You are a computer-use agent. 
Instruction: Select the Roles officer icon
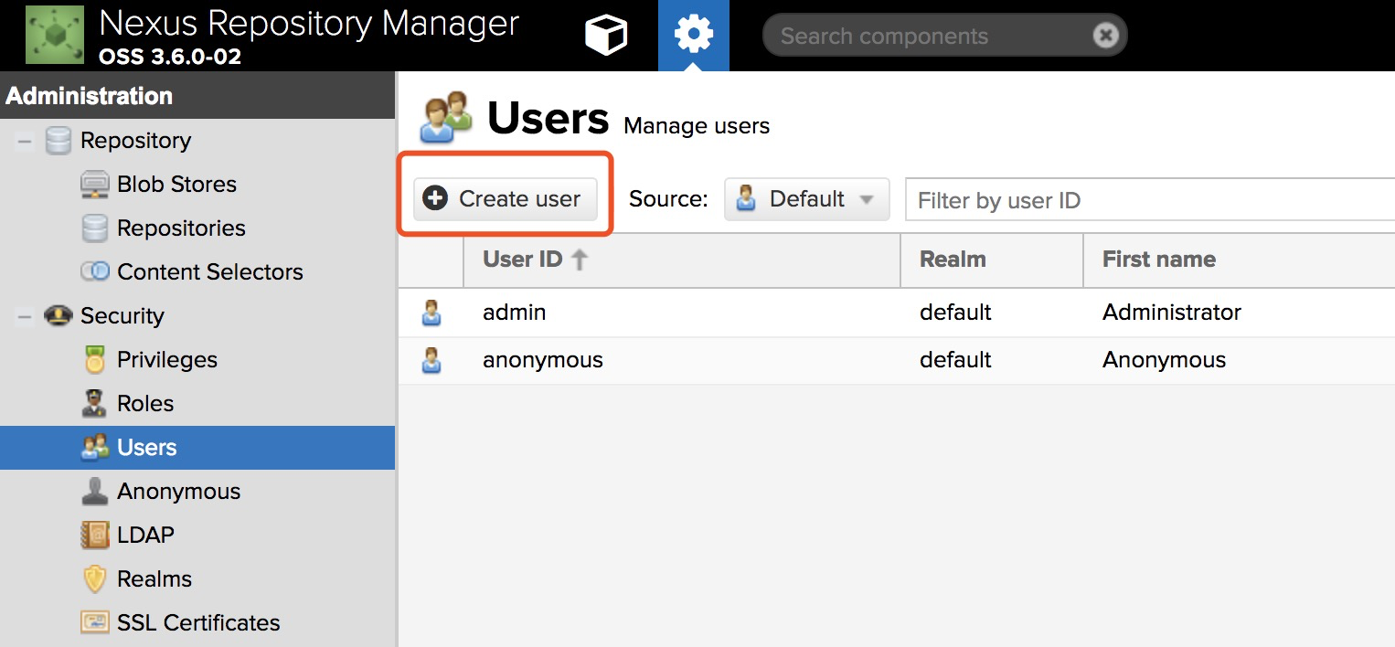click(95, 404)
